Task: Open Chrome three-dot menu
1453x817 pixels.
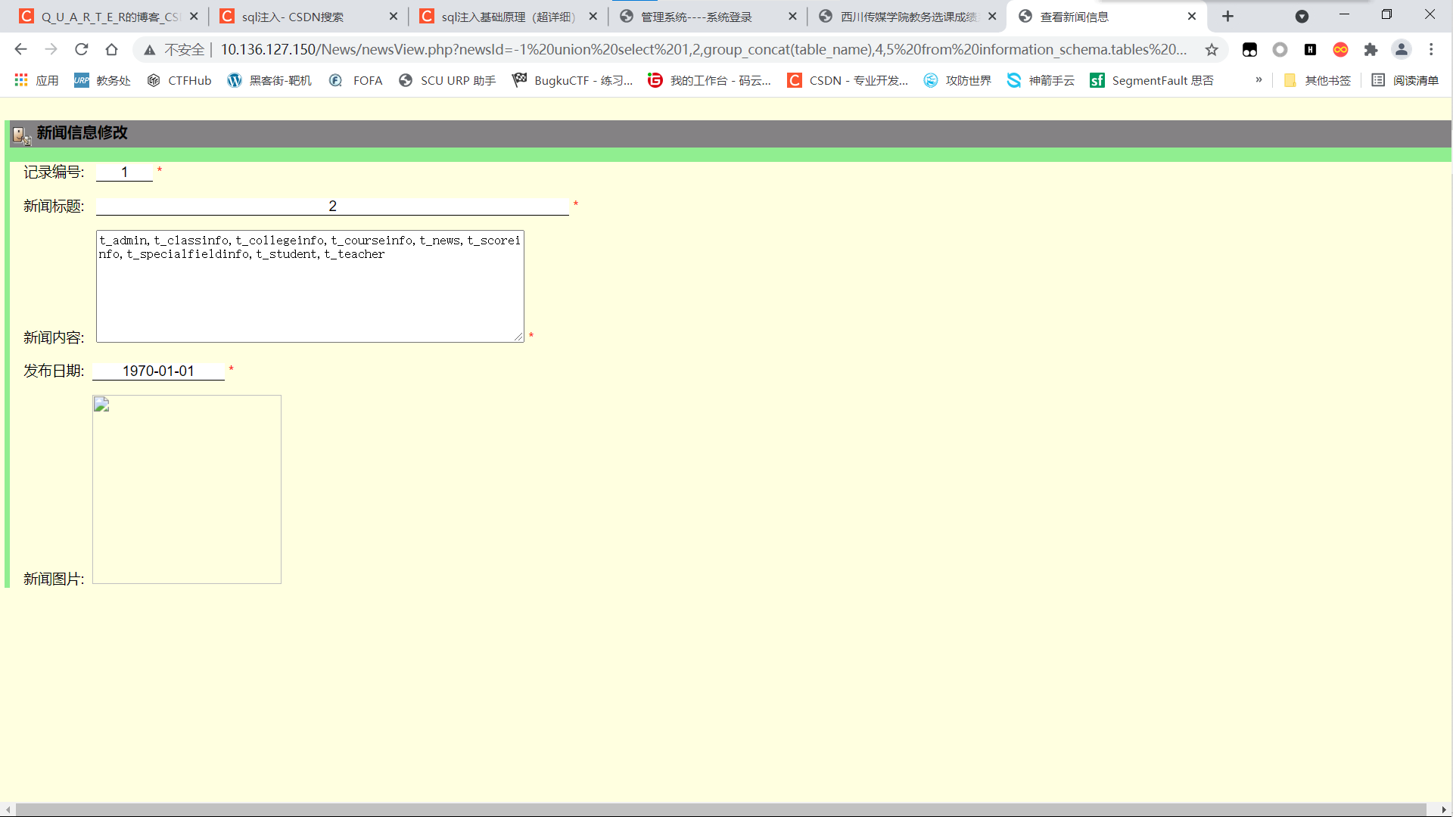Action: [1431, 49]
